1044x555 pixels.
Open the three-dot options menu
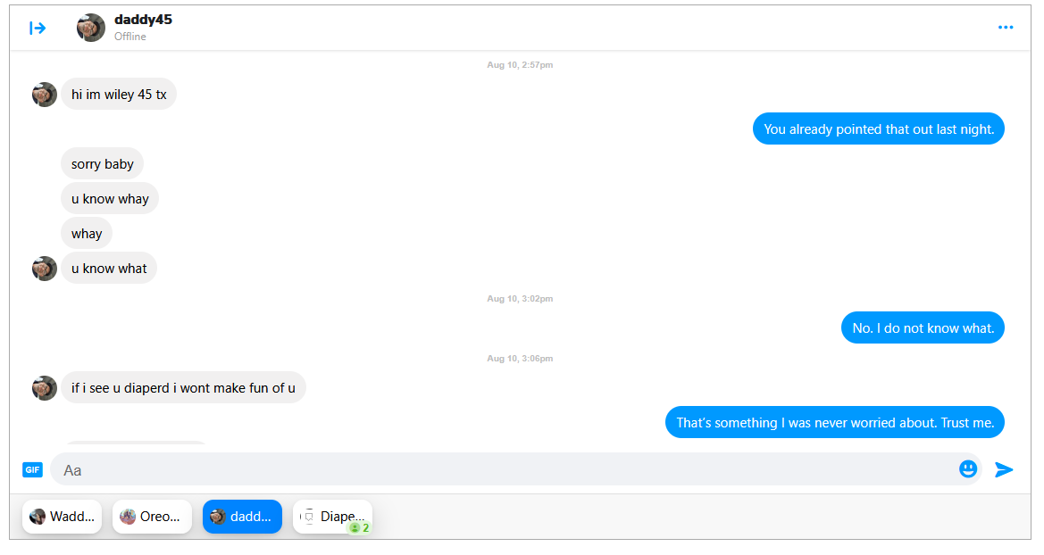pyautogui.click(x=1006, y=28)
